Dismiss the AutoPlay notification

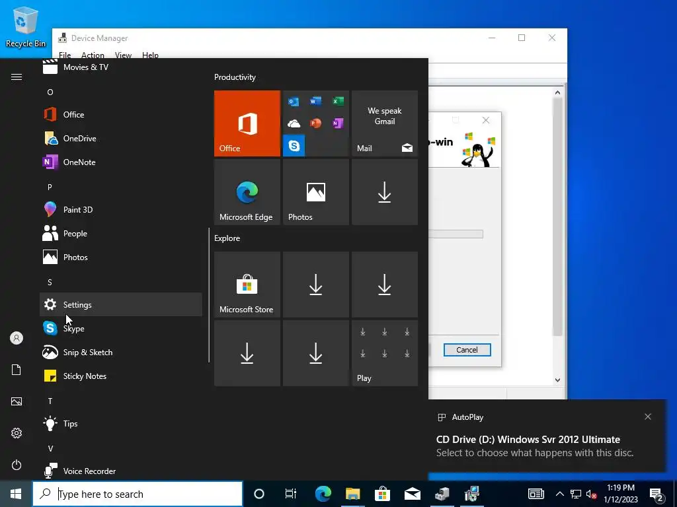(648, 417)
